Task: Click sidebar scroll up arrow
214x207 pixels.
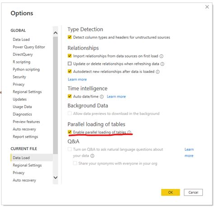Action: pos(56,33)
